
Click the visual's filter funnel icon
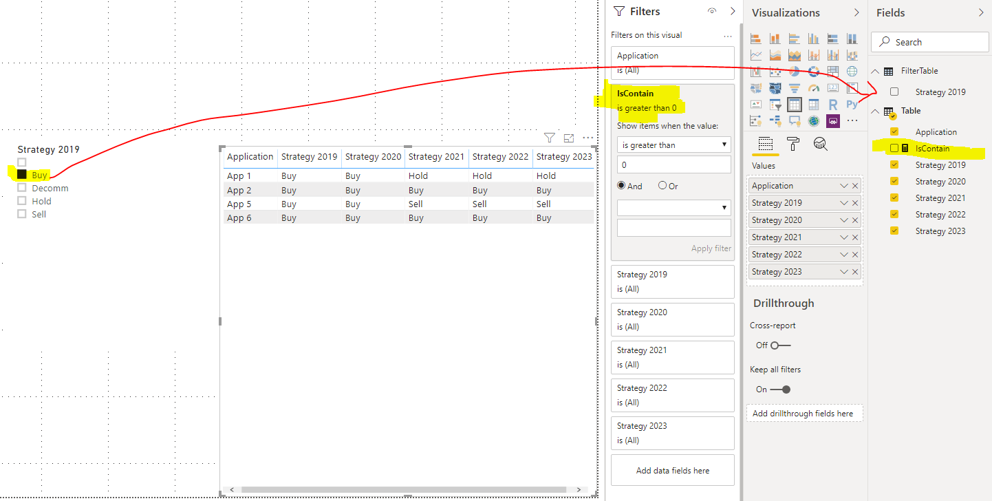[549, 138]
